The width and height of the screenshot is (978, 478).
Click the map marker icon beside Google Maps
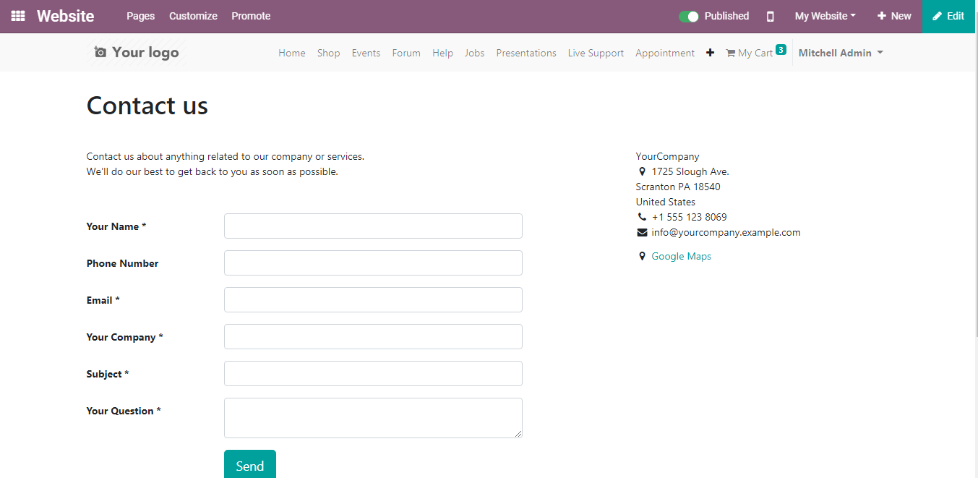click(642, 256)
